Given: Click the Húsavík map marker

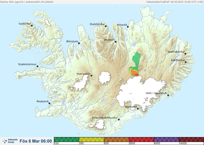Looking at the screenshot, I should coord(128,27).
